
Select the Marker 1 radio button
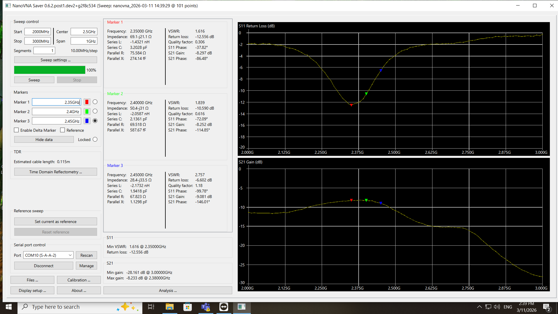click(x=95, y=102)
